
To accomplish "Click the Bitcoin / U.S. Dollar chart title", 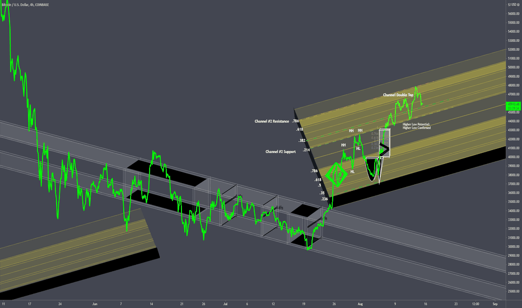I will point(25,4).
